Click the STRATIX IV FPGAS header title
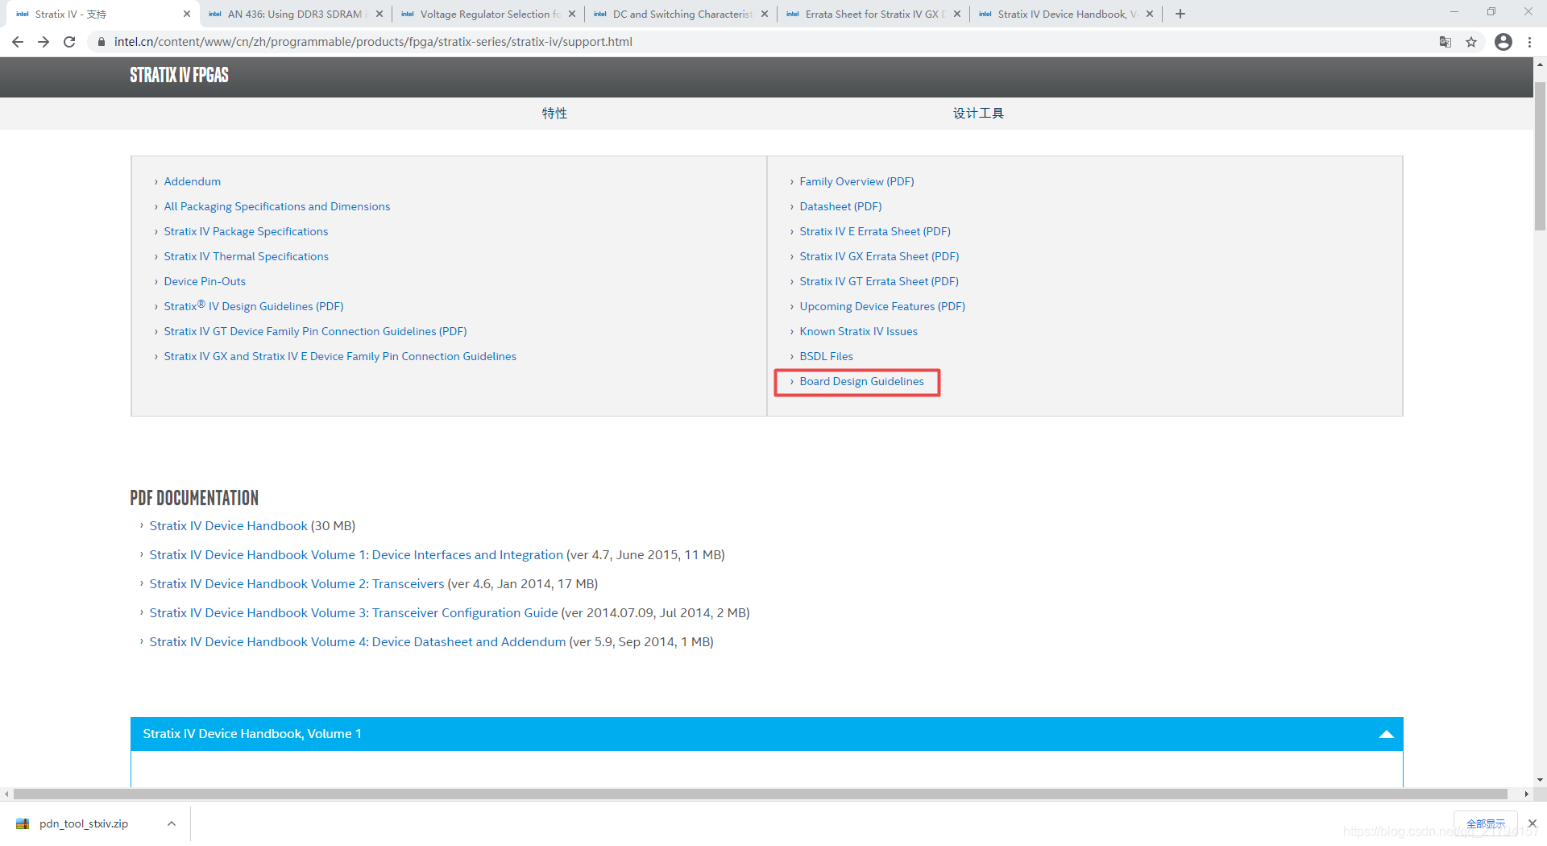The image size is (1547, 846). pos(179,75)
